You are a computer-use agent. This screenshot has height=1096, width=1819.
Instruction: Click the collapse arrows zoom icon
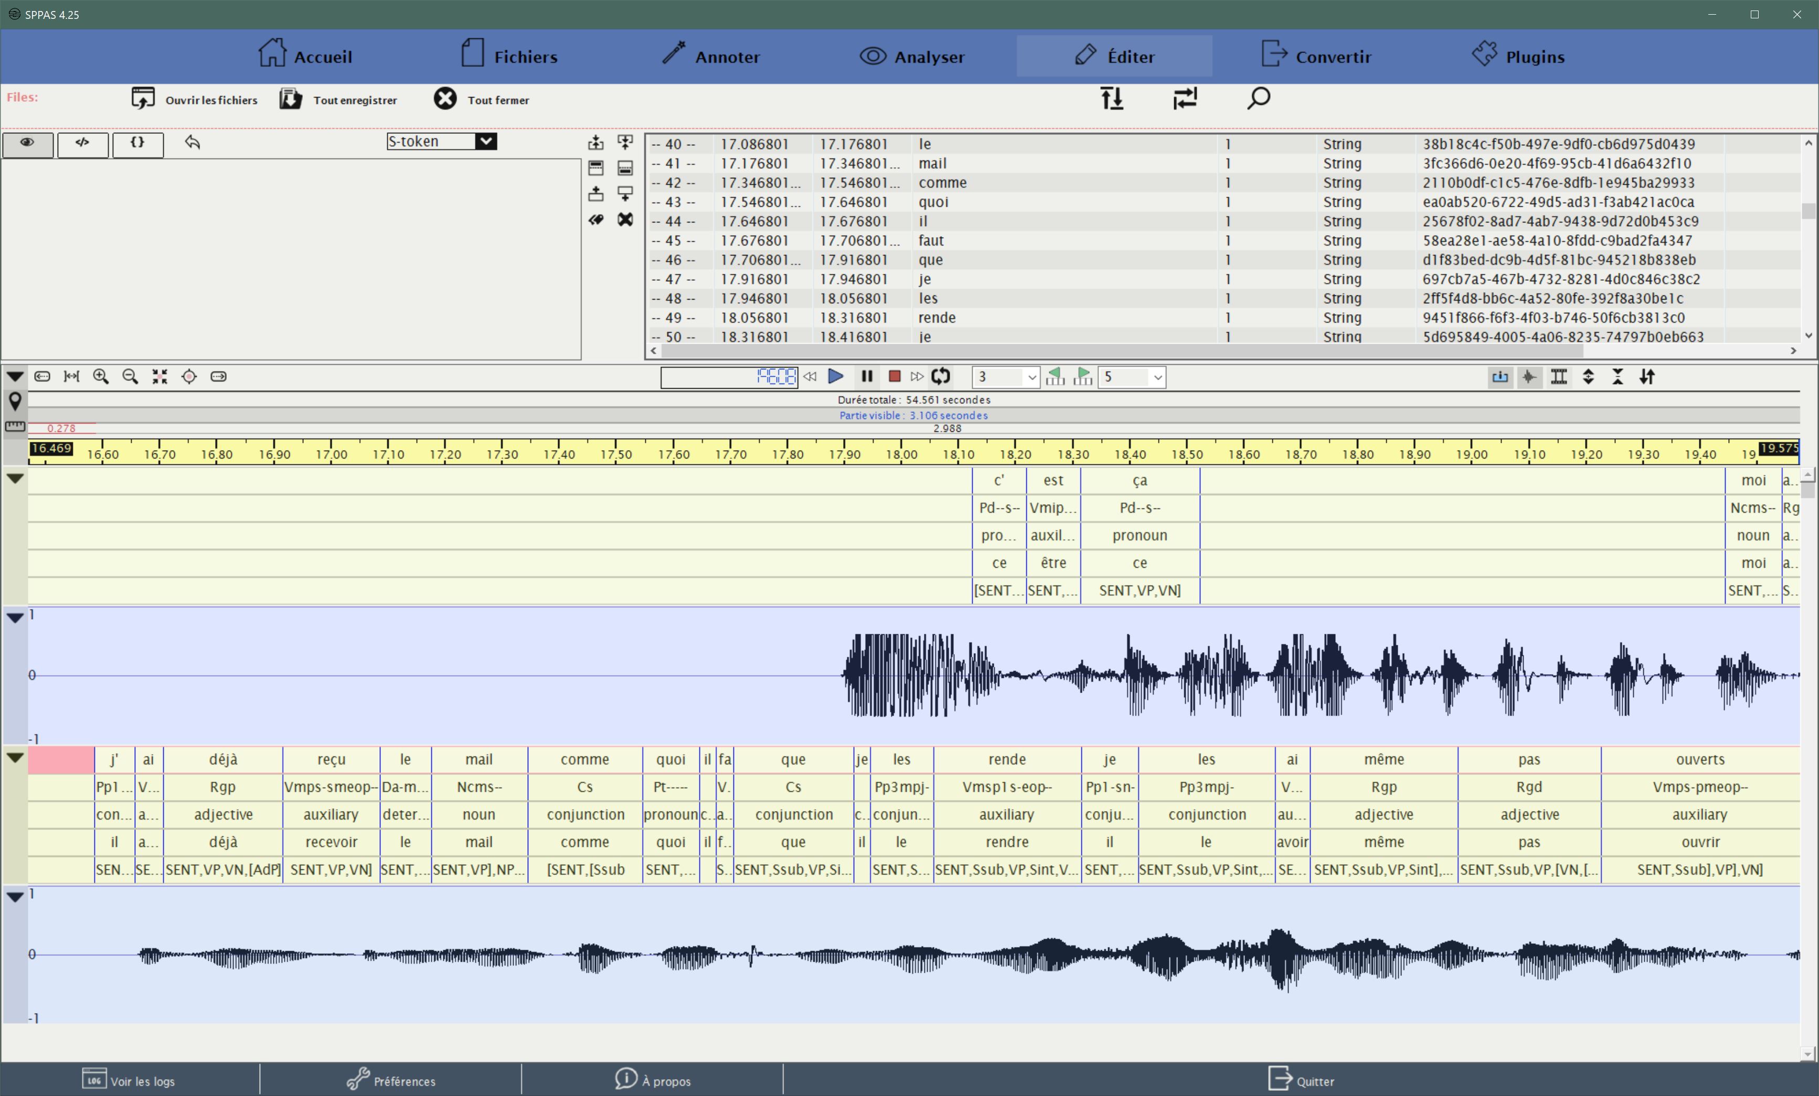[159, 376]
